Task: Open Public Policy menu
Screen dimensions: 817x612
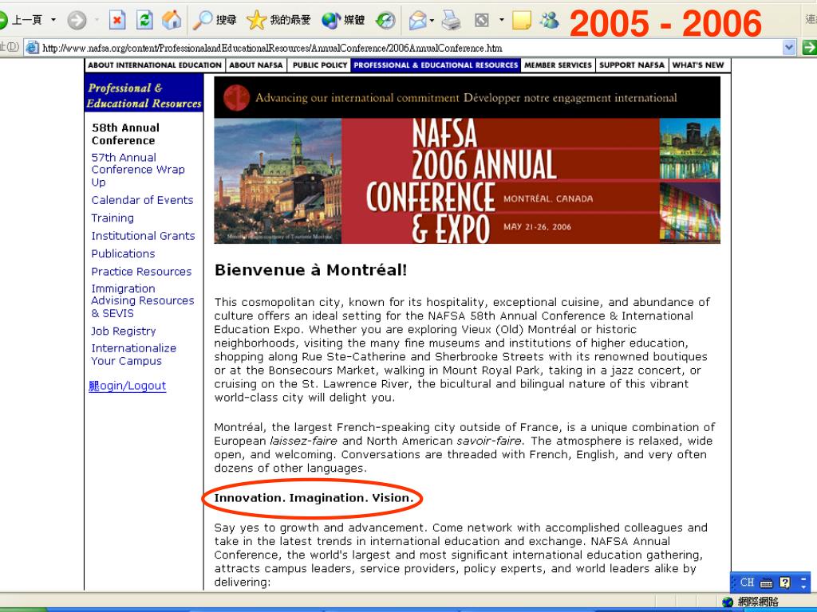Action: pyautogui.click(x=319, y=65)
